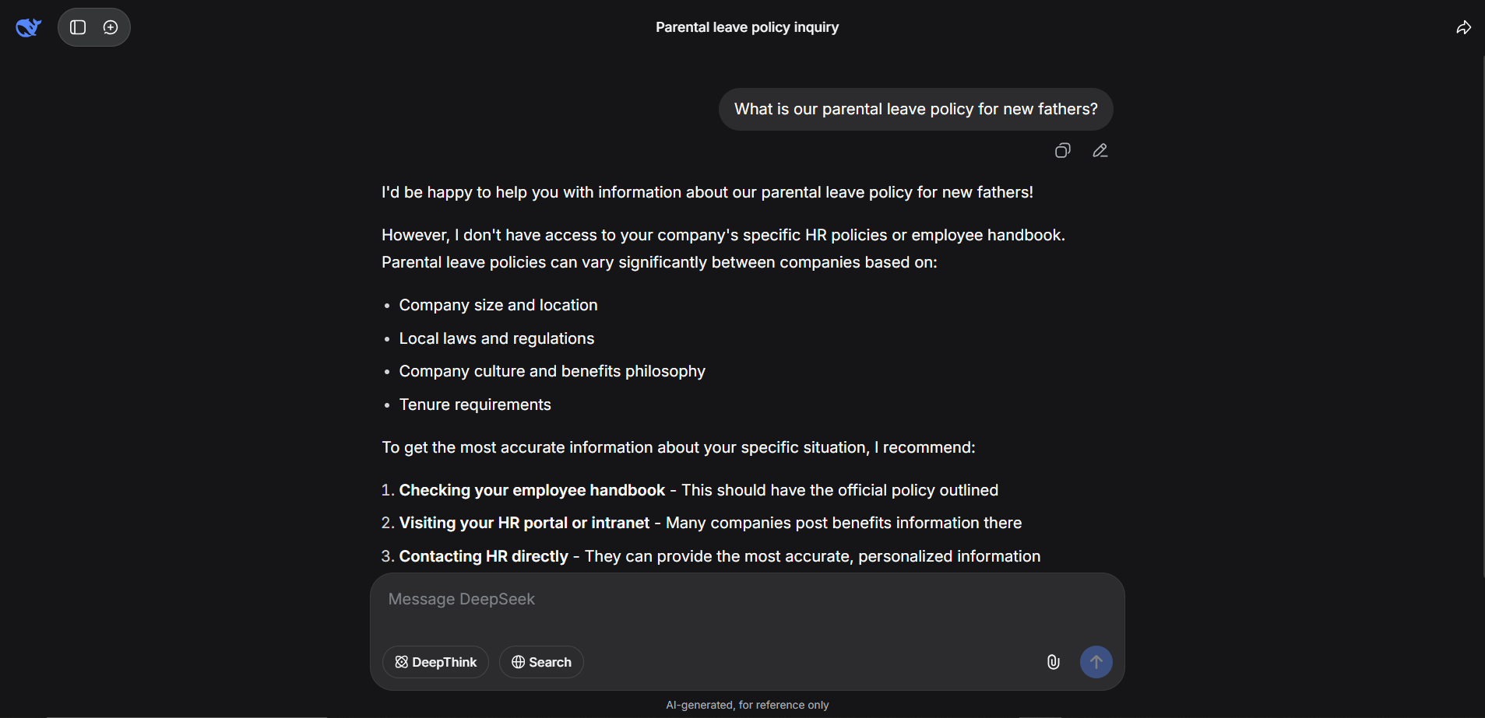Enable DeepThink mode
Screen dimensions: 1485x718
(x=435, y=662)
